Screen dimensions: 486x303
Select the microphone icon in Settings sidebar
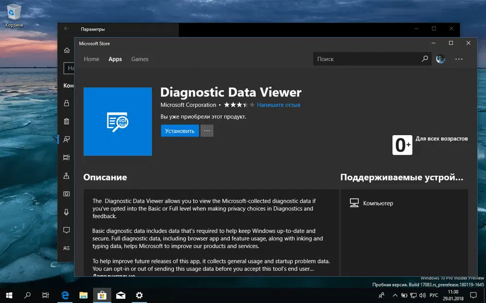click(x=66, y=212)
